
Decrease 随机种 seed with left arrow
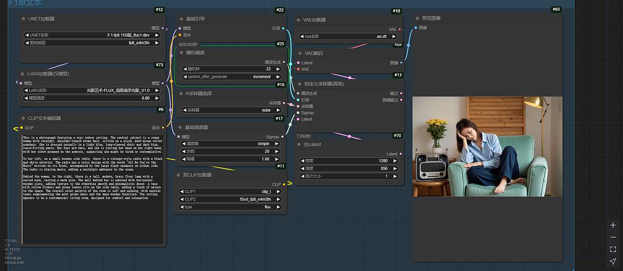coord(185,69)
